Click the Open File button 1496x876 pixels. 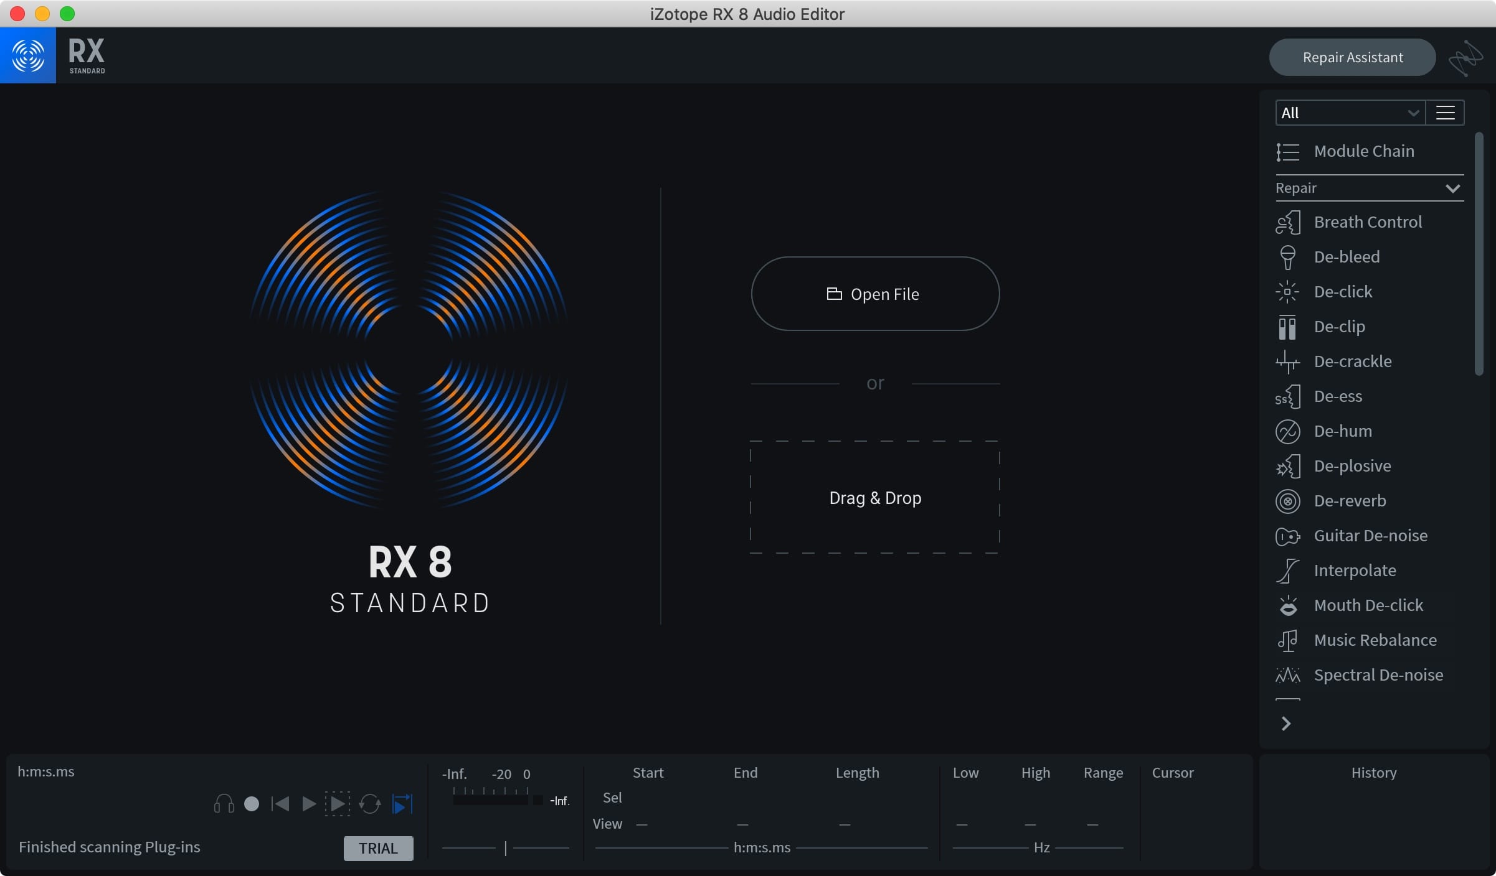pyautogui.click(x=875, y=294)
